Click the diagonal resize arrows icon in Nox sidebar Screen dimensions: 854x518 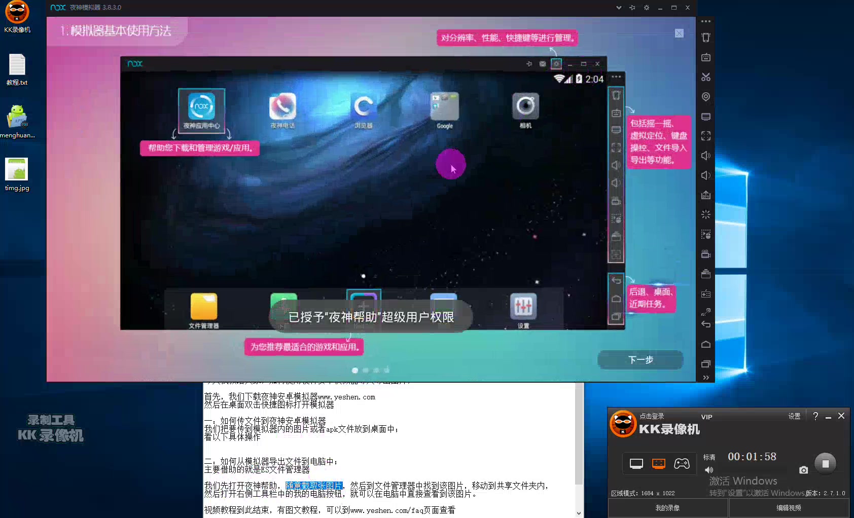tap(705, 312)
